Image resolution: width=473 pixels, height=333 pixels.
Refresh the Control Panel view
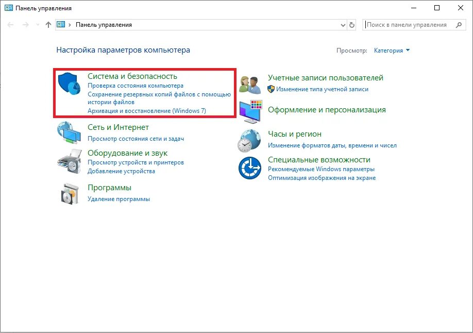coord(352,25)
